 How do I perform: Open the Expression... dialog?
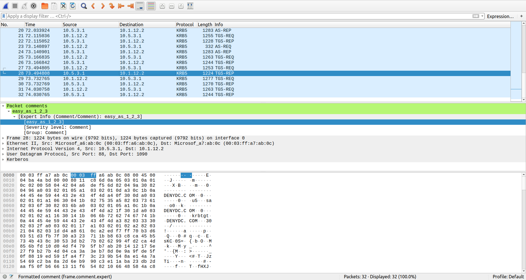pos(500,16)
